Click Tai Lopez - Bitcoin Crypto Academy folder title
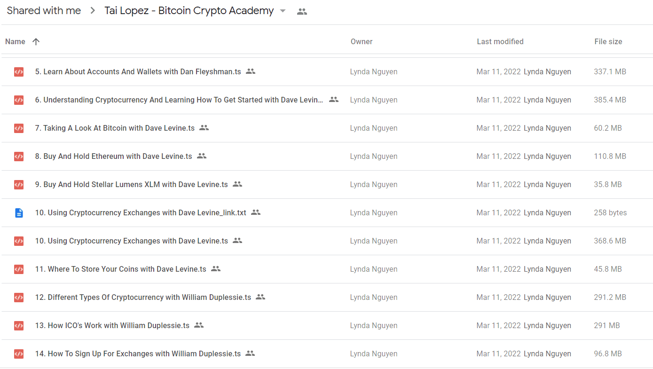Screen dimensions: 653x369 (x=189, y=11)
